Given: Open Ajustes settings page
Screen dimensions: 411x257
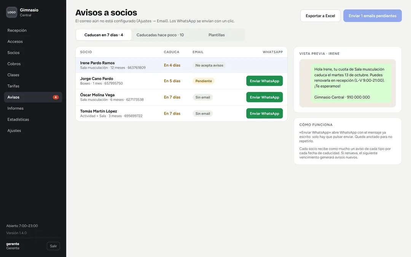Looking at the screenshot, I should coord(33,131).
